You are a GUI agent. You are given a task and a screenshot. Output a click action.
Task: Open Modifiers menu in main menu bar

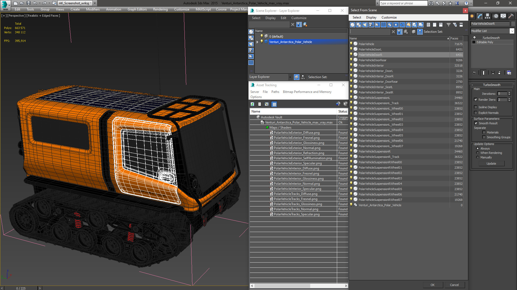tap(93, 9)
